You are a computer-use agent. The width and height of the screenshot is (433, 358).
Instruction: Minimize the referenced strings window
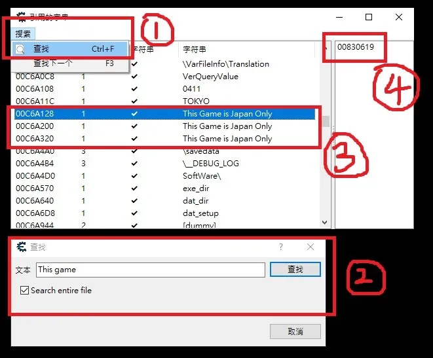(x=338, y=17)
